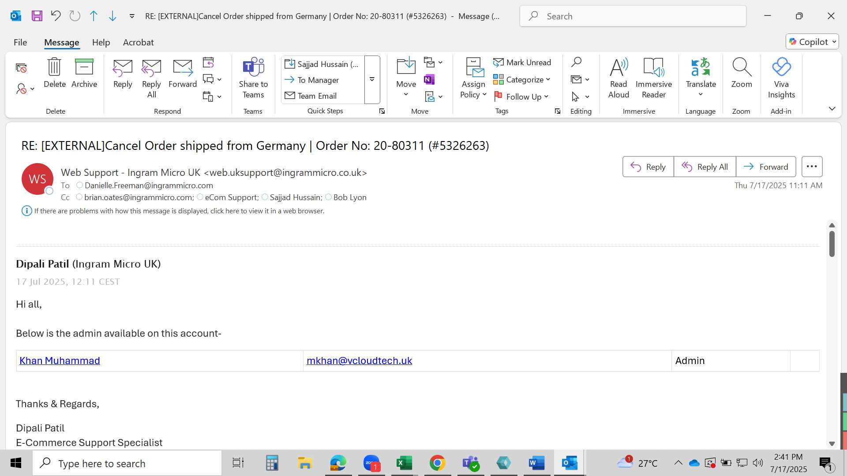Send to OneNote
This screenshot has width=847, height=476.
[x=429, y=79]
